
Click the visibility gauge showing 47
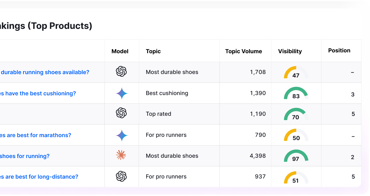pyautogui.click(x=296, y=72)
